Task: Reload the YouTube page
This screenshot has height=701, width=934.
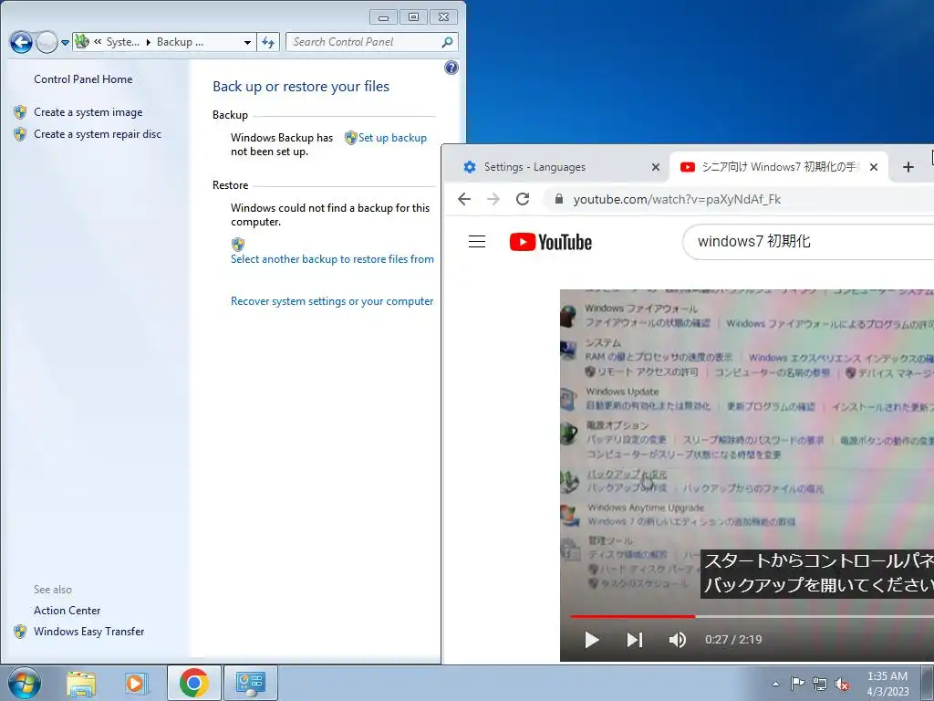Action: click(523, 199)
